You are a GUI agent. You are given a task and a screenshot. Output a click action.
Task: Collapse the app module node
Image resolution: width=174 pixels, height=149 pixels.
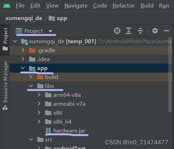[23, 68]
